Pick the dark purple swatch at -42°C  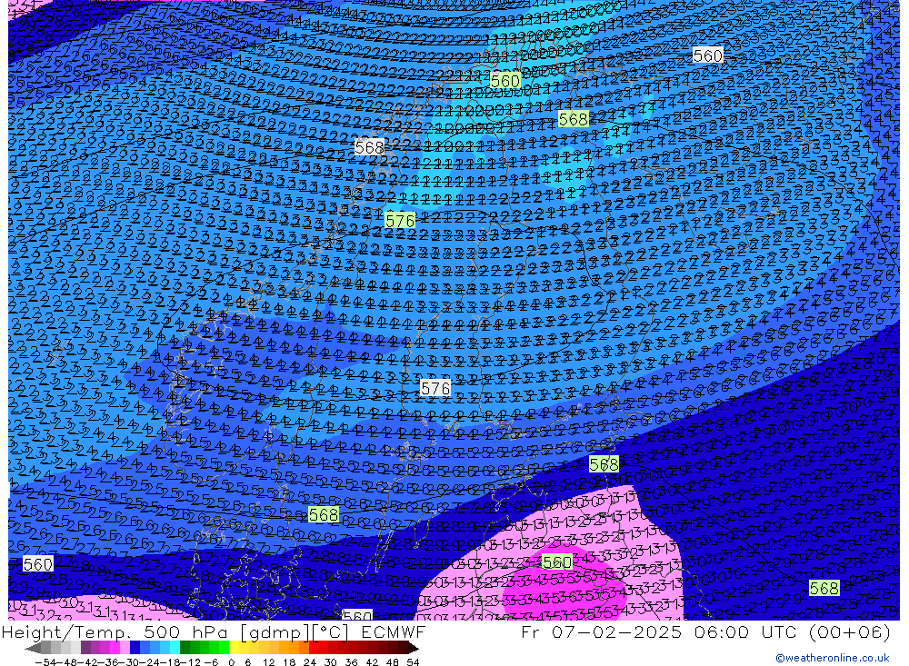(x=85, y=649)
